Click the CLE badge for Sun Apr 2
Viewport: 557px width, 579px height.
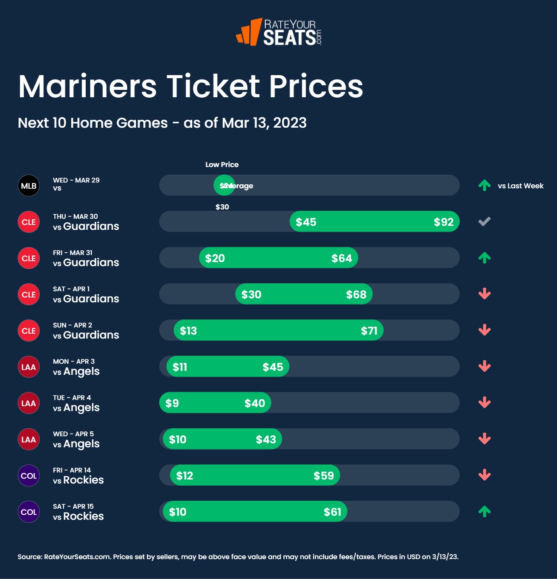pyautogui.click(x=29, y=331)
